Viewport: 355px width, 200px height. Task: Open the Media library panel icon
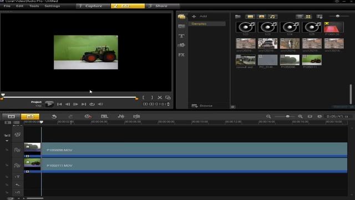point(181,17)
